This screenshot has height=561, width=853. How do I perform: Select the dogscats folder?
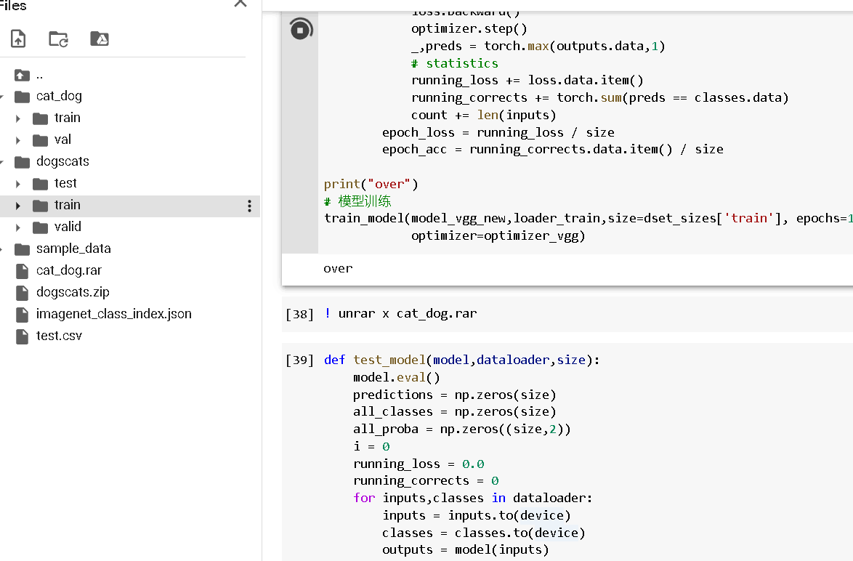pos(62,161)
